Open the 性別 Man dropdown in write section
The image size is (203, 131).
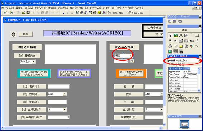tap(64, 94)
